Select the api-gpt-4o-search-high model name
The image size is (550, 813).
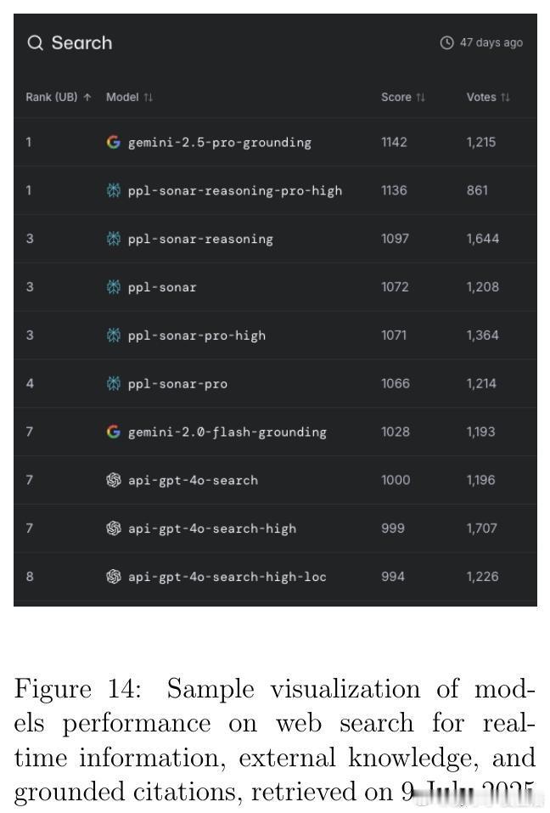click(212, 528)
